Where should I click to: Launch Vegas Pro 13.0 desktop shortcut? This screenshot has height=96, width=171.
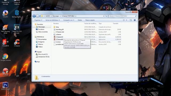[17, 29]
